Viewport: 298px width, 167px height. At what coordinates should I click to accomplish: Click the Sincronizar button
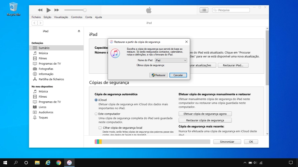tap(227, 142)
